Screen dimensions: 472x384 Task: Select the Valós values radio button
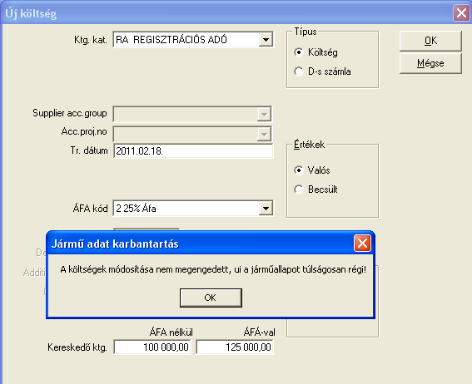click(x=299, y=170)
